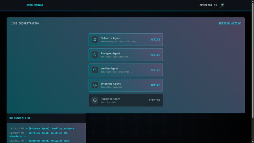Click the OPERATOR 01 label
The image size is (254, 143).
point(208,5)
